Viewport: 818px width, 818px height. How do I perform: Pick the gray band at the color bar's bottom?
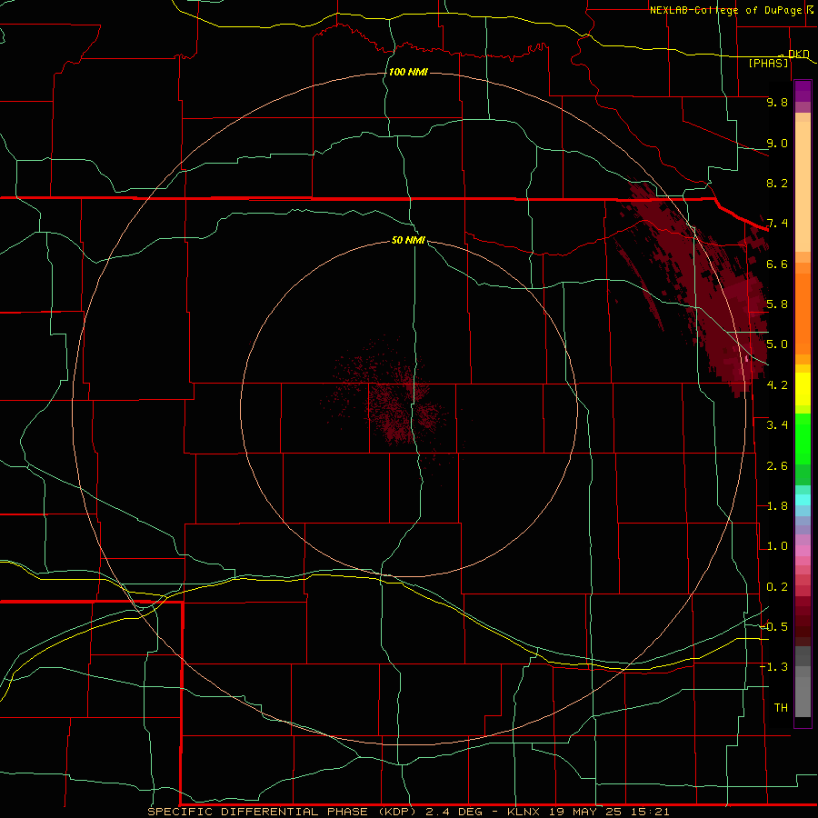tap(803, 696)
